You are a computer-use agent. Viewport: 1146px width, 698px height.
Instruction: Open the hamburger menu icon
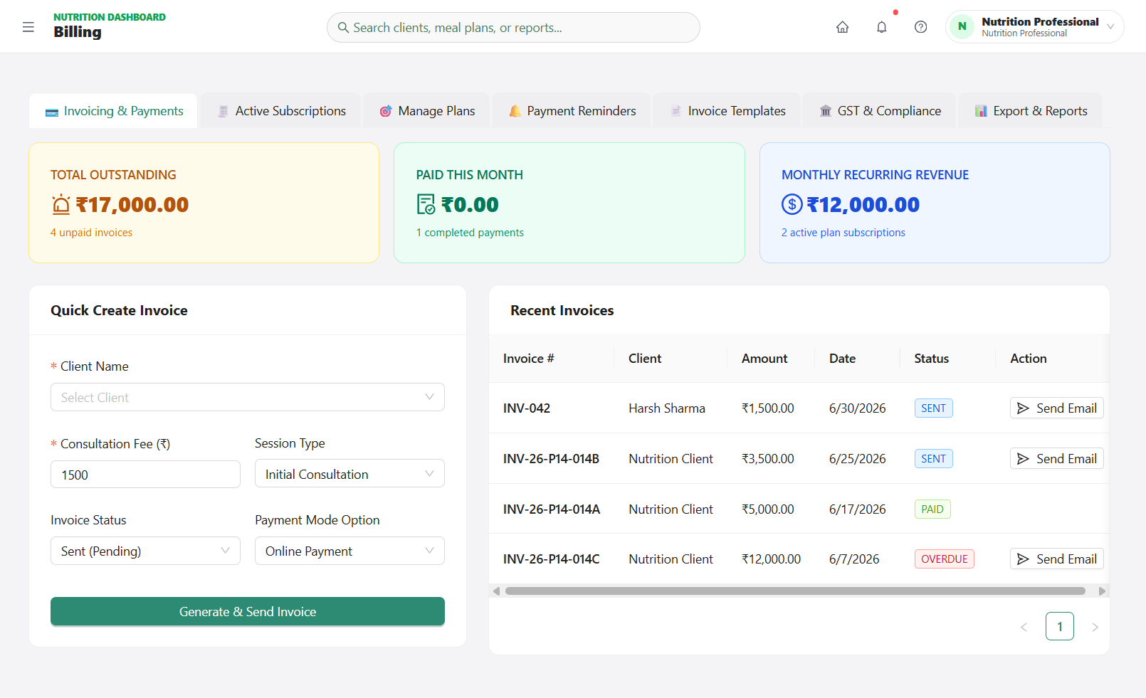(28, 27)
